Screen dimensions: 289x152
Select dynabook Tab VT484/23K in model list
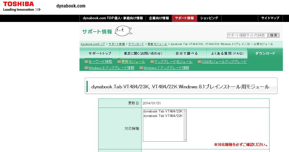[x=163, y=111]
